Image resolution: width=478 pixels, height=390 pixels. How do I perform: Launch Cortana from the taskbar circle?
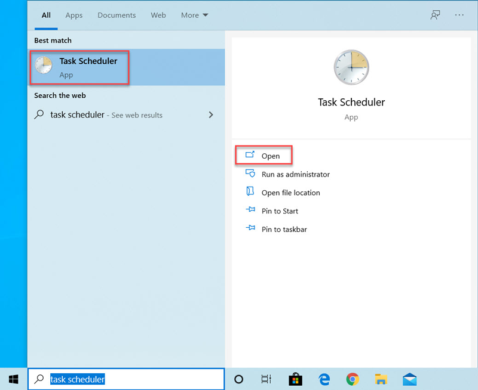click(238, 379)
